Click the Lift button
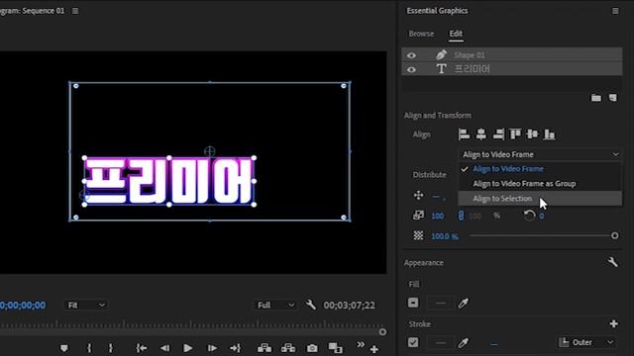The image size is (634, 356). [264, 348]
